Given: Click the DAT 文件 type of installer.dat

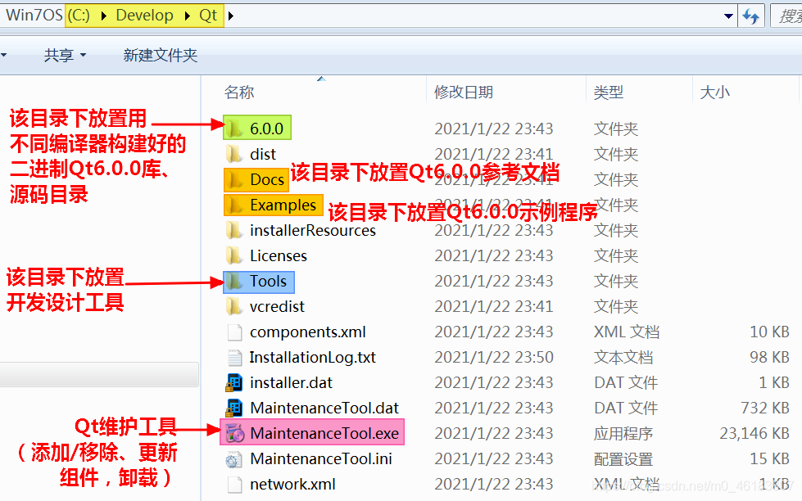Looking at the screenshot, I should click(626, 382).
